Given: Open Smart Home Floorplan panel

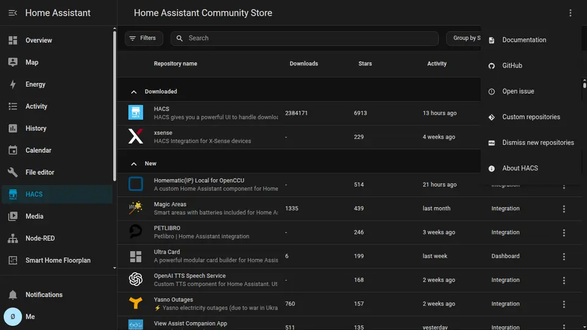Looking at the screenshot, I should (57, 260).
